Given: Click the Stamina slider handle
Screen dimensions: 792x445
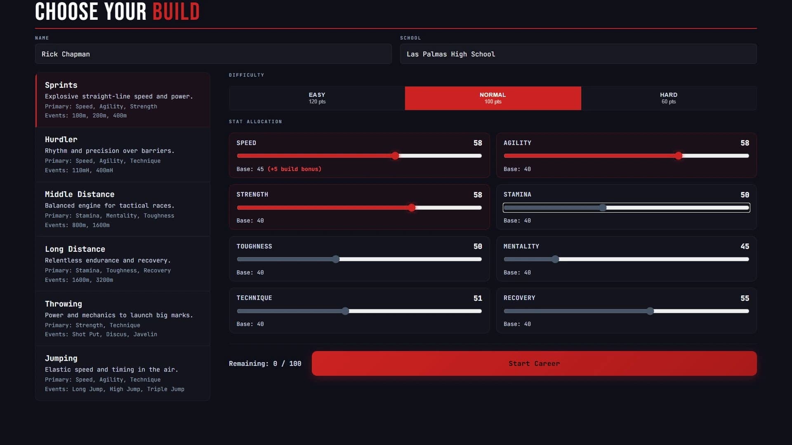Looking at the screenshot, I should (x=603, y=208).
